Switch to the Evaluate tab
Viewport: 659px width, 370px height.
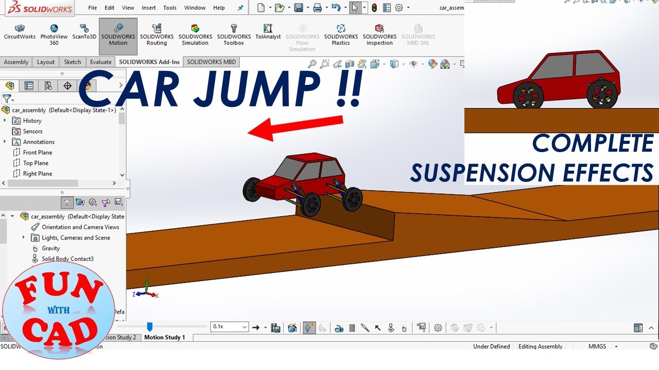click(x=101, y=62)
